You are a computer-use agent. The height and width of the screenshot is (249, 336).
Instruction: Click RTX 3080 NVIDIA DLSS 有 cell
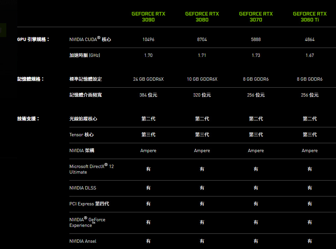click(202, 188)
